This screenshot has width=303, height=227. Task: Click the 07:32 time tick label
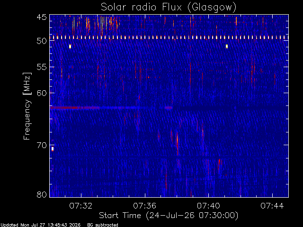point(81,206)
